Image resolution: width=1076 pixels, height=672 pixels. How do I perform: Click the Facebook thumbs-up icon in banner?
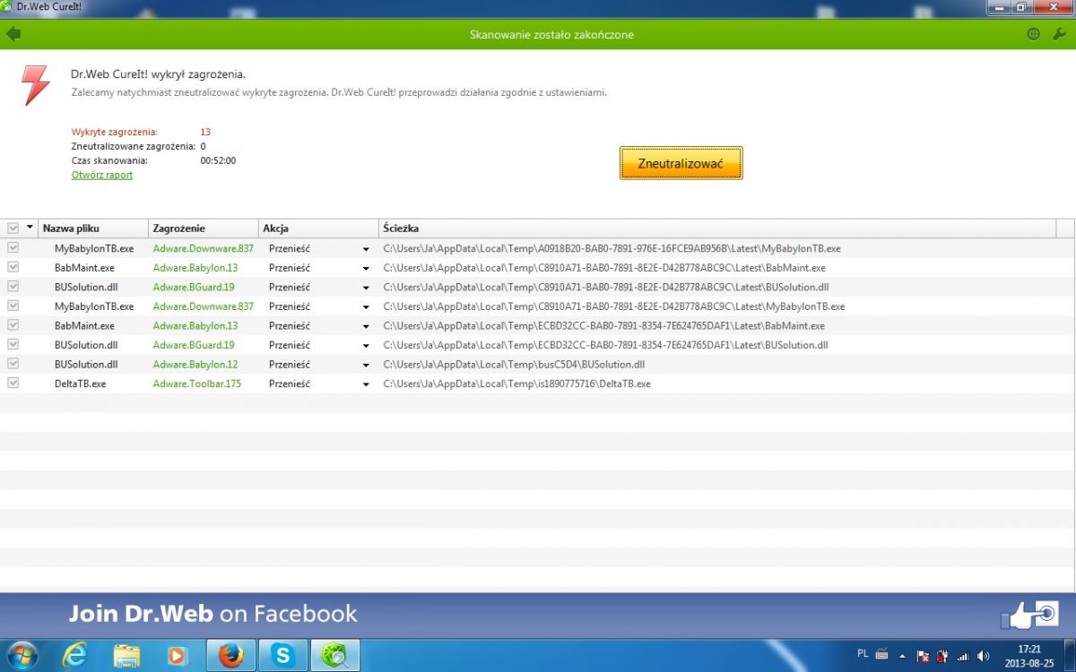tap(1028, 615)
